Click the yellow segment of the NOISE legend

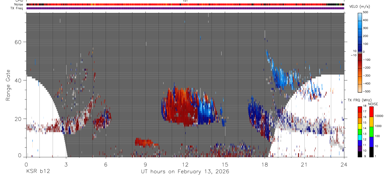tap(371, 122)
